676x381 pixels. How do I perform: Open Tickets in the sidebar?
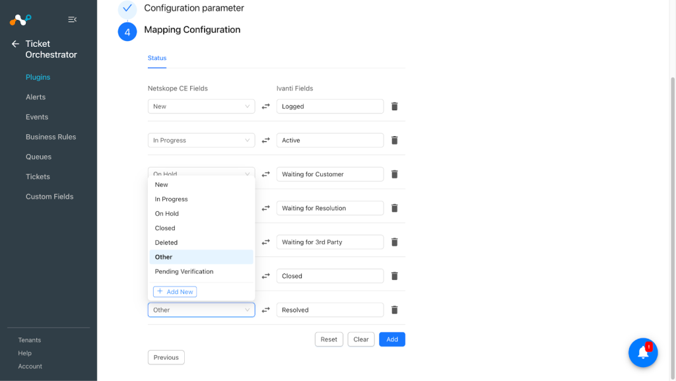pos(38,177)
